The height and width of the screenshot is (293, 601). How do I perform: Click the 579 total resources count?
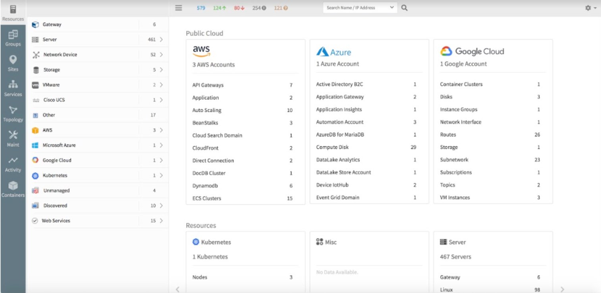click(201, 7)
